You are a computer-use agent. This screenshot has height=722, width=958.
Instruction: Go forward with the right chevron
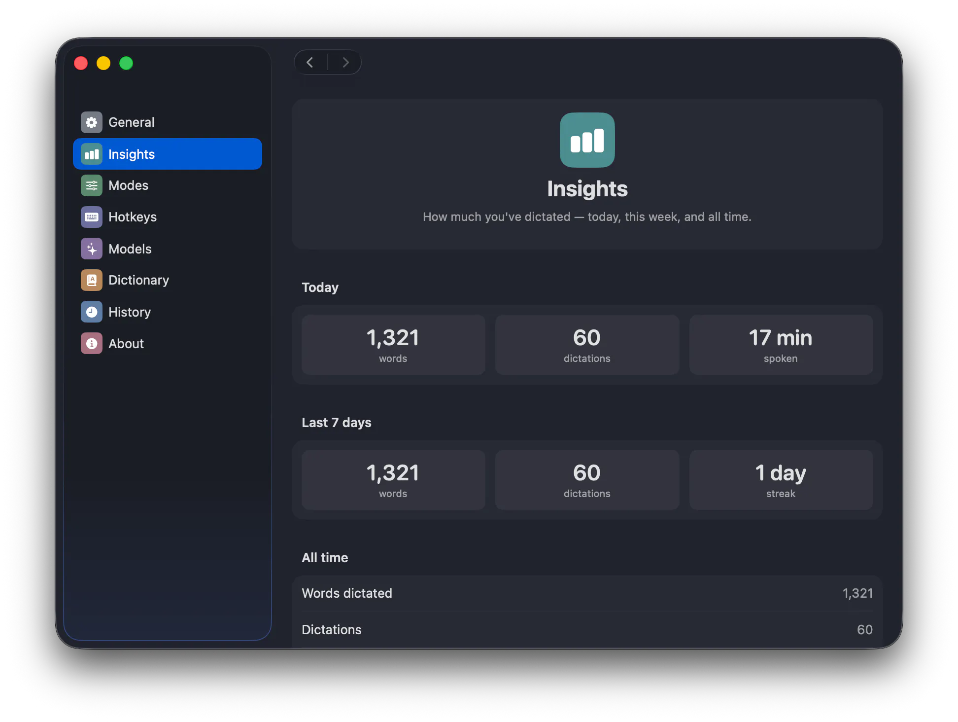pyautogui.click(x=345, y=63)
